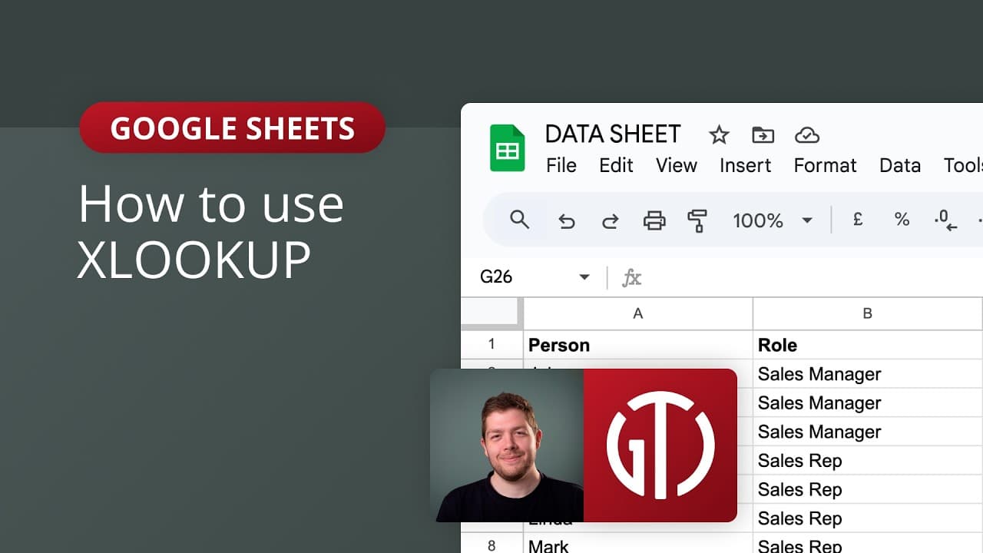Open the Data menu
Screen dimensions: 983x553
click(900, 165)
